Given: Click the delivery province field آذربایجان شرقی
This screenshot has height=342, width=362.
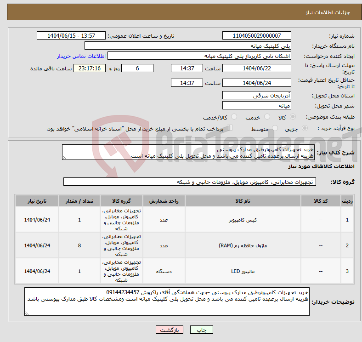Looking at the screenshot, I should point(256,95).
